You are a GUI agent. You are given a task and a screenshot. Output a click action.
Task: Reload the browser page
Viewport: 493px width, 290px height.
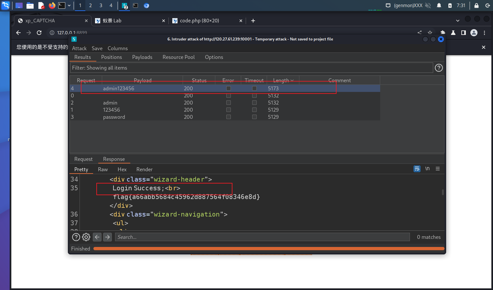(39, 33)
